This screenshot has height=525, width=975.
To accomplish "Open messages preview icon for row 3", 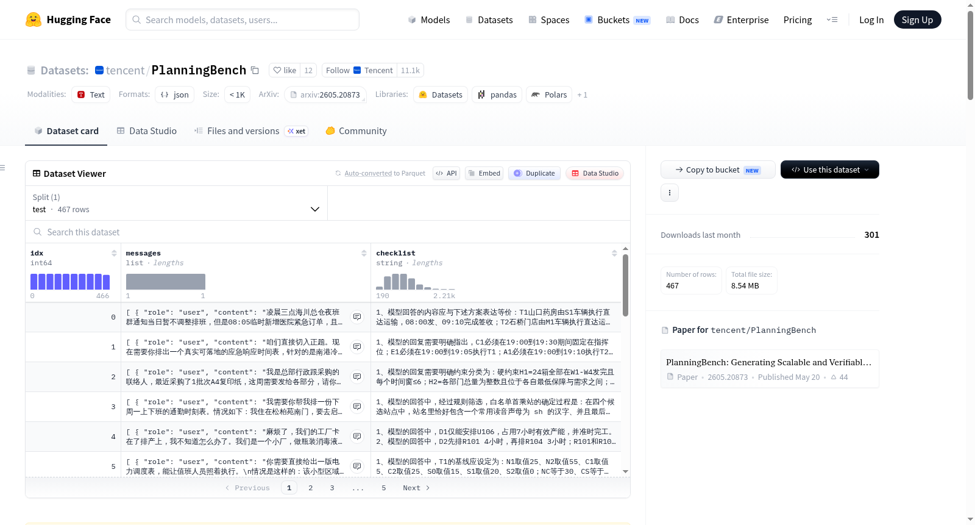I will click(x=357, y=407).
